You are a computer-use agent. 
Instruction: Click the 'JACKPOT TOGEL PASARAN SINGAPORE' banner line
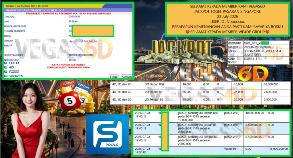click(227, 11)
